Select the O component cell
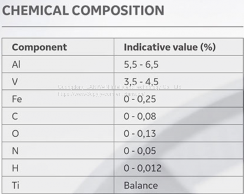This screenshot has height=194, width=244. [15, 134]
